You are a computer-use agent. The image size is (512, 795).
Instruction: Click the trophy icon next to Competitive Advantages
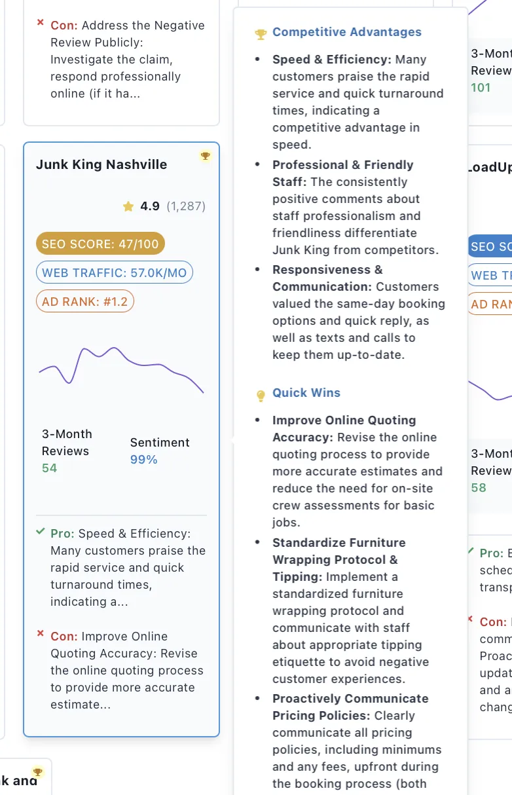coord(261,34)
